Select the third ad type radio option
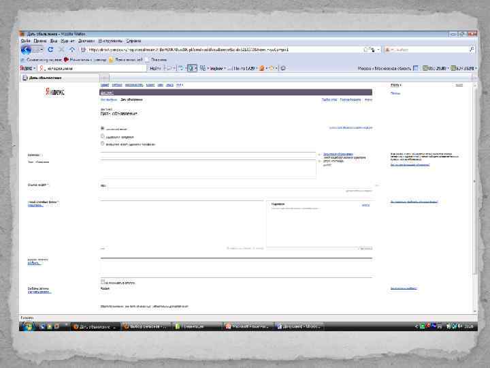Viewport: 490px width, 368px height. point(102,144)
